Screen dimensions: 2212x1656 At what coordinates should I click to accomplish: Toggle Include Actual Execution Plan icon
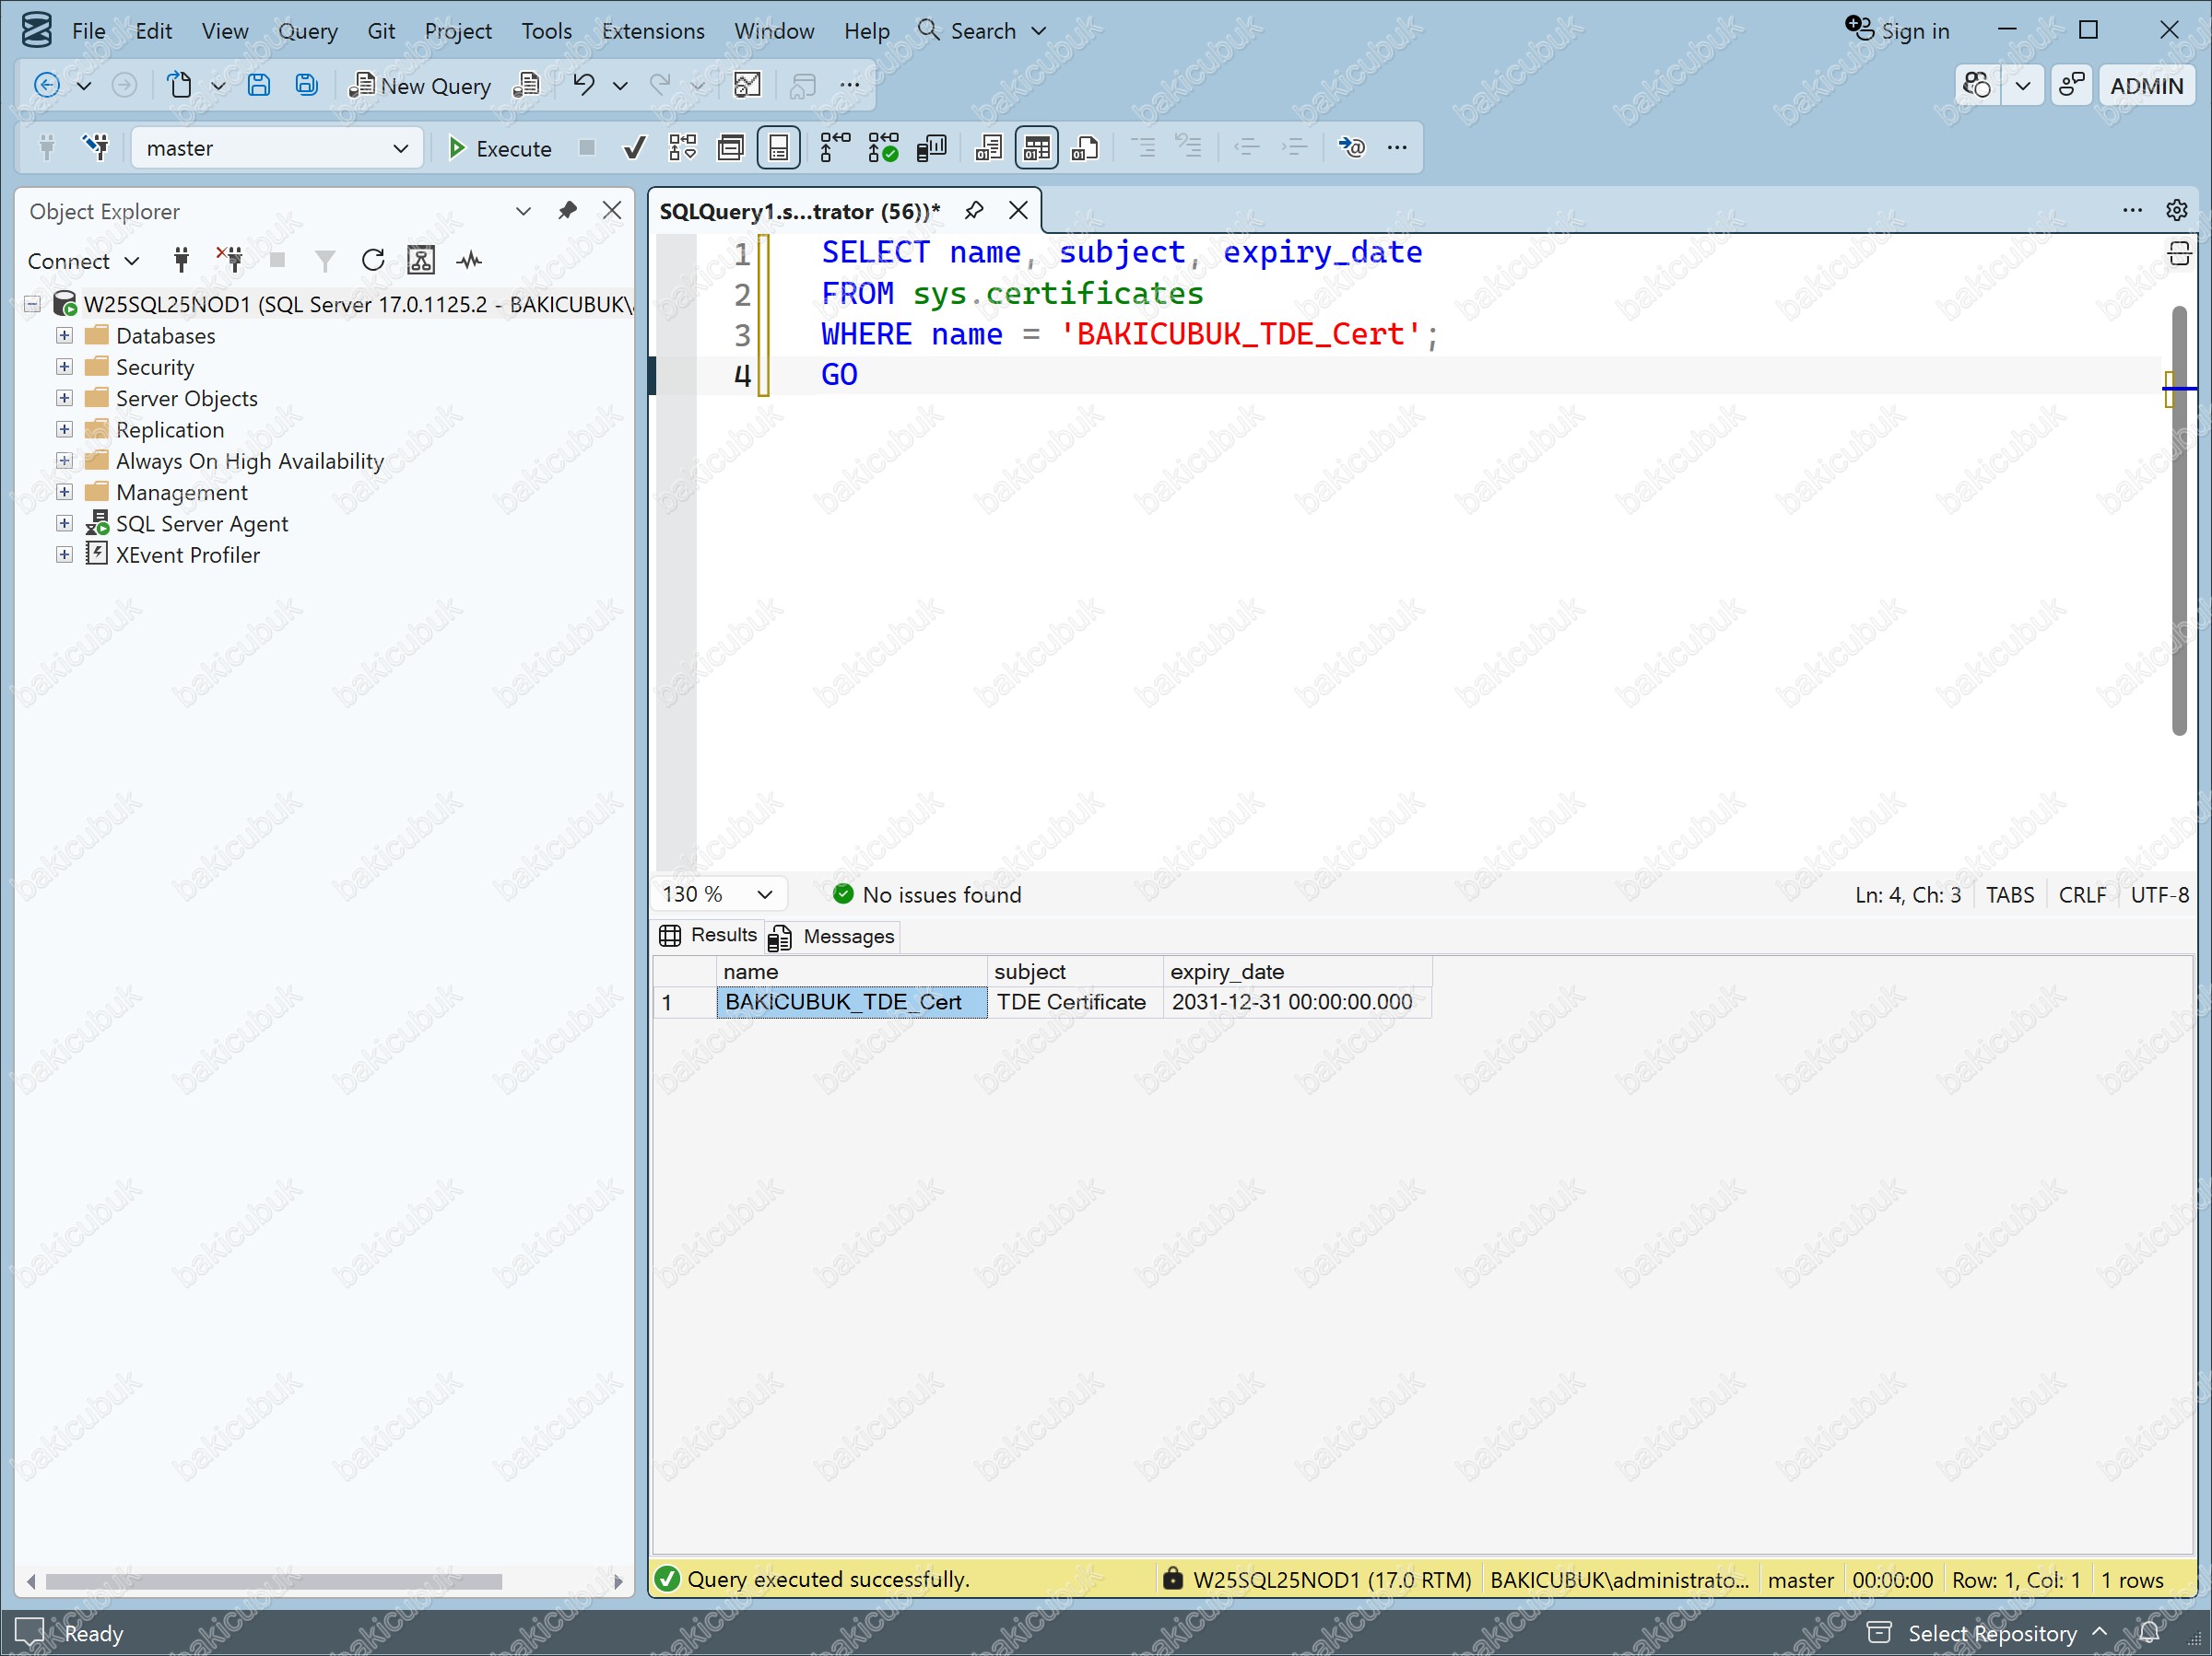[x=834, y=148]
